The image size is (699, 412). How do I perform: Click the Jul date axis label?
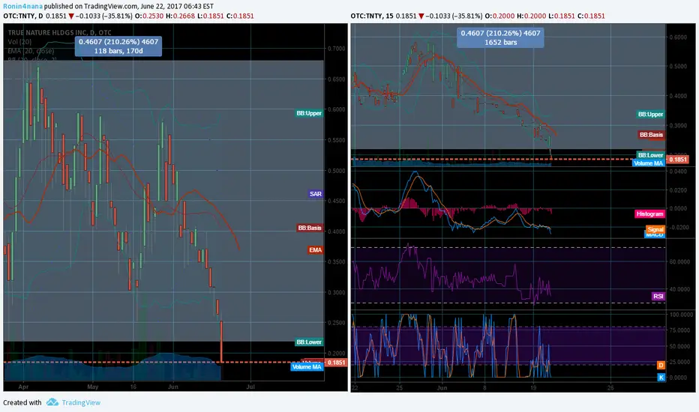click(250, 387)
